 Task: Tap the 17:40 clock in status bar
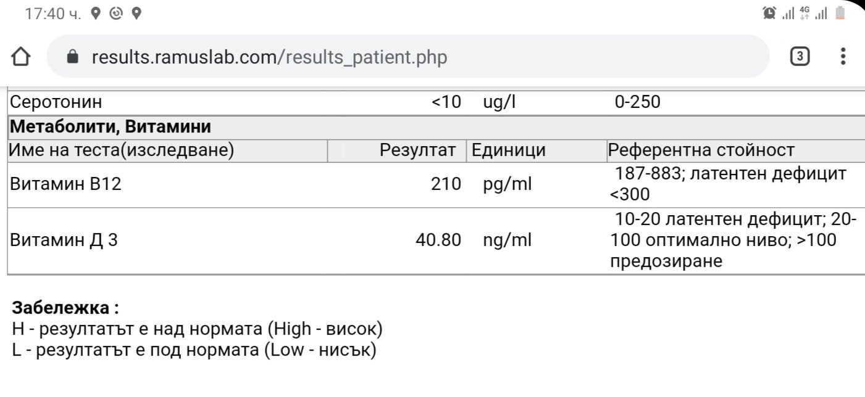coord(52,13)
